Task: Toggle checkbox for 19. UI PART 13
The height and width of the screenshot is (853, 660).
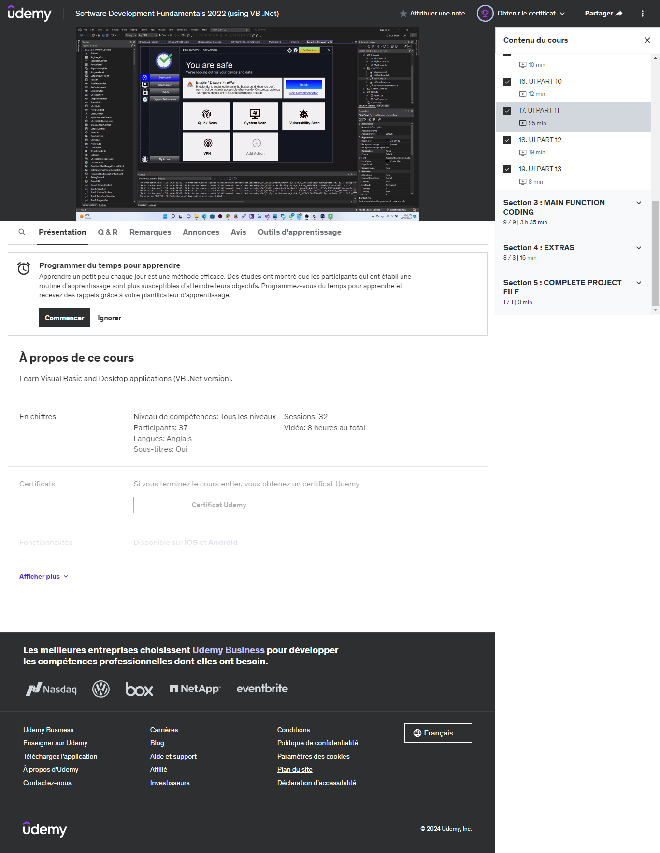Action: click(x=507, y=169)
